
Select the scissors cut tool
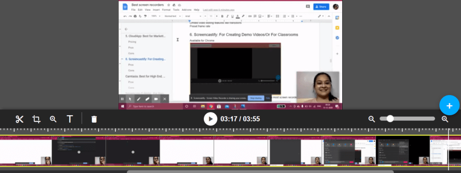(x=19, y=119)
